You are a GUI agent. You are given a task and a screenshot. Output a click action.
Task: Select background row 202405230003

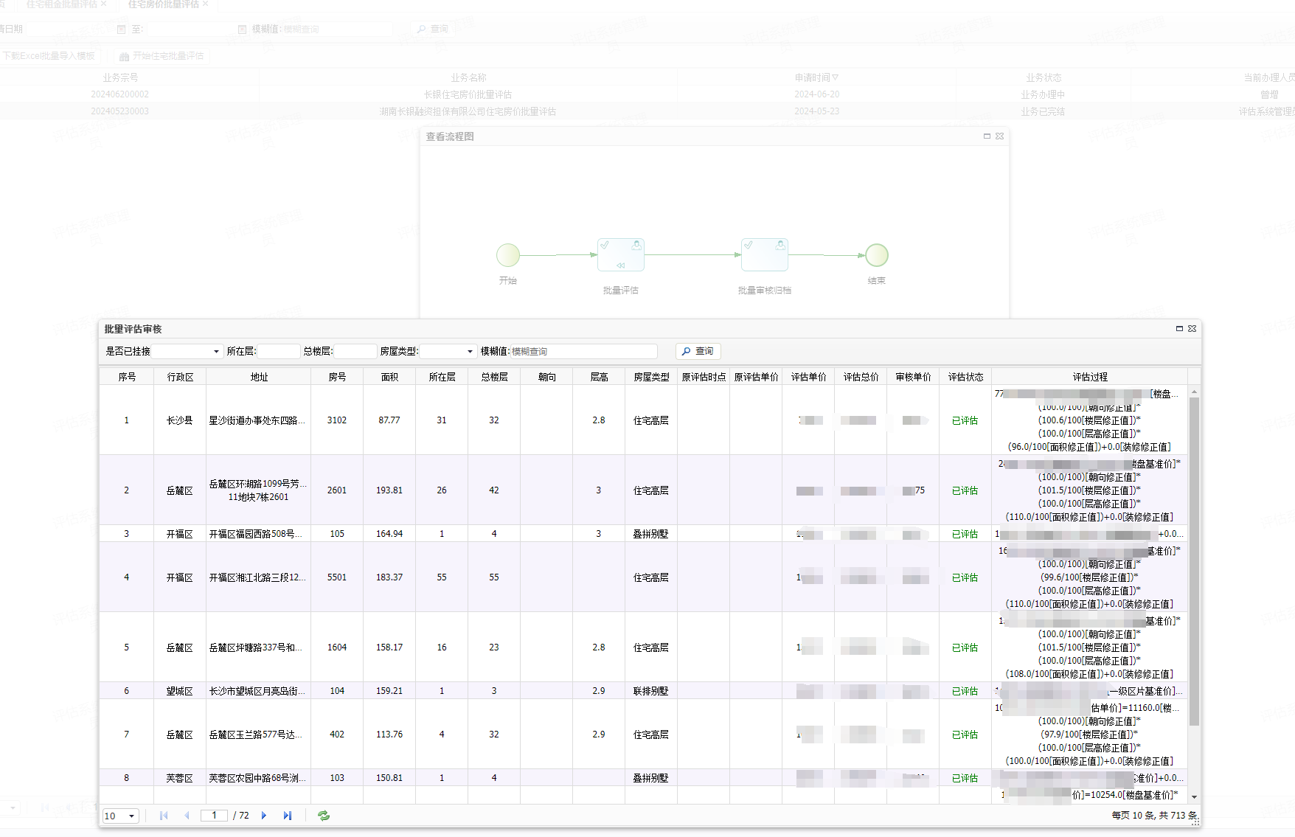coord(647,111)
